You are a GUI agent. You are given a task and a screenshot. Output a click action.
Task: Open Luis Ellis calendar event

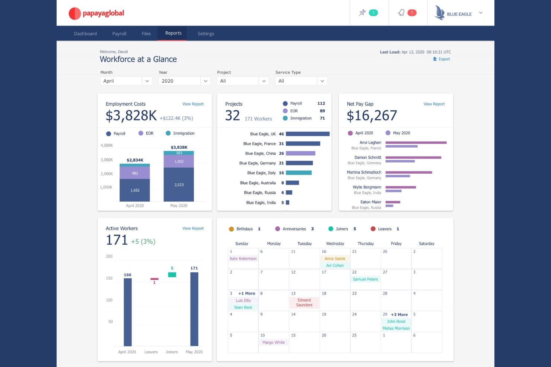[x=243, y=300]
